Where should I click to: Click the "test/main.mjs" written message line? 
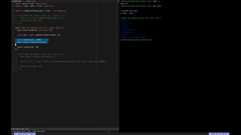pyautogui.click(x=28, y=131)
